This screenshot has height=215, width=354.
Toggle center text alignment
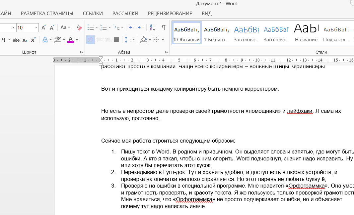coord(99,40)
